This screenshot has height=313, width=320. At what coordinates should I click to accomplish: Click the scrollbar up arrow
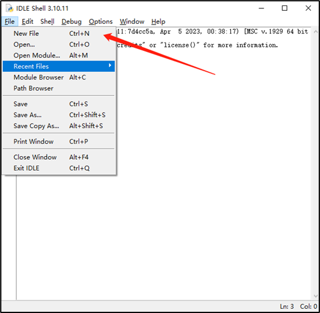point(315,32)
